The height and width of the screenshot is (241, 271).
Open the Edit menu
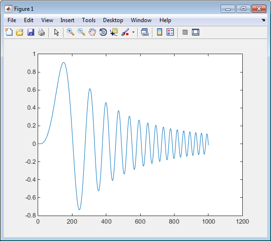29,20
